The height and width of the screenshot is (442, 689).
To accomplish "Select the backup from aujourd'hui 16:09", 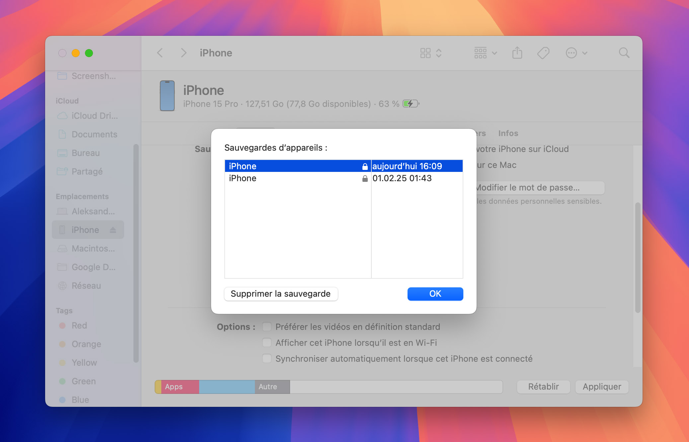I will [344, 166].
